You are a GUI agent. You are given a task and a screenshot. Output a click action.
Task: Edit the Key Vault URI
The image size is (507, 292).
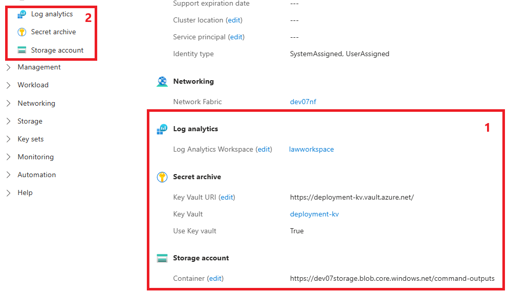227,198
